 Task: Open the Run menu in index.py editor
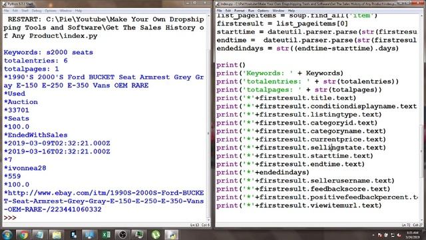click(251, 11)
